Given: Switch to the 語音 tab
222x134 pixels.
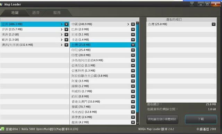Looking at the screenshot, I should (36, 13).
